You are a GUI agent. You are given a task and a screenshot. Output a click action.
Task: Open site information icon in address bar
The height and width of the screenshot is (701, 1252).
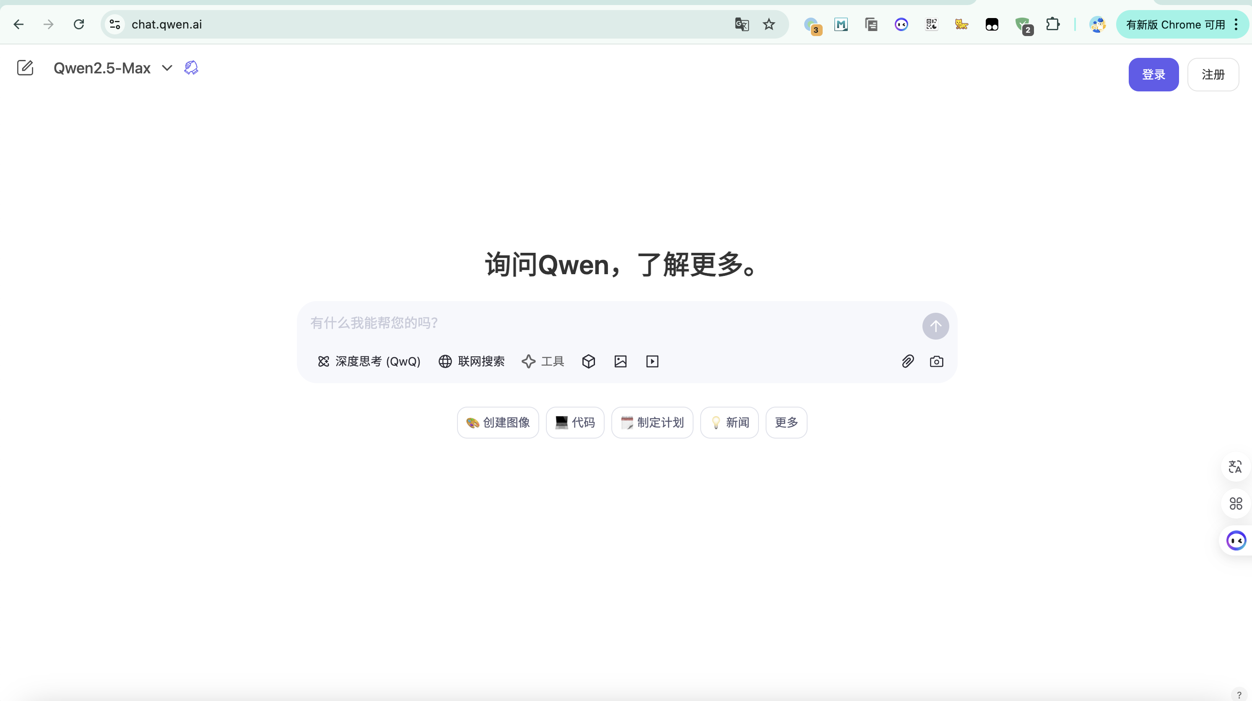[x=115, y=24]
